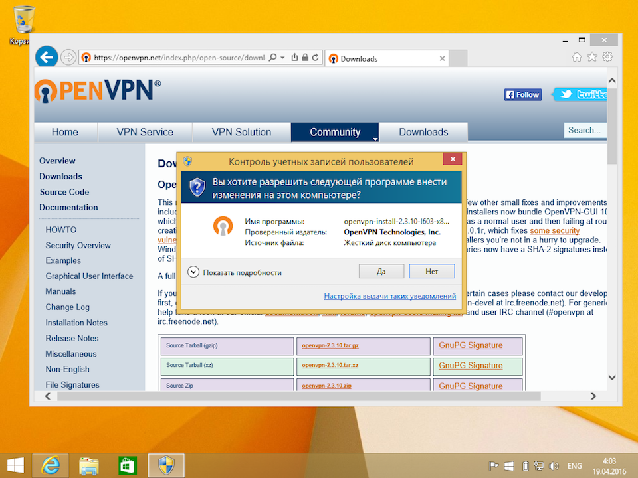Click the 'some security' link in text
The height and width of the screenshot is (478, 638).
click(x=554, y=231)
